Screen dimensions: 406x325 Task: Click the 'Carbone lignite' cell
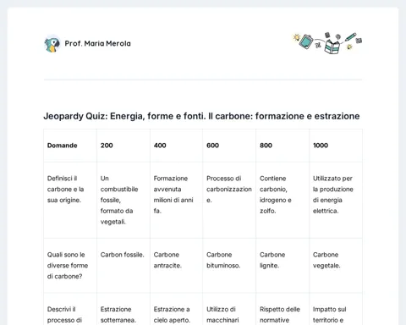(283, 266)
